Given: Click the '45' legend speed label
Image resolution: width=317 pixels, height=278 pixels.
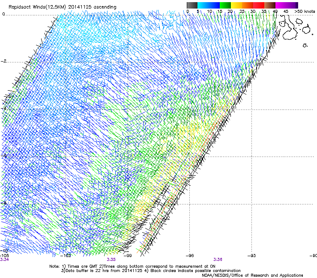Looking at the screenshot, I should (286, 12).
